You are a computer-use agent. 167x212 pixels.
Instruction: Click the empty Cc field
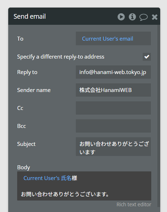point(113,108)
